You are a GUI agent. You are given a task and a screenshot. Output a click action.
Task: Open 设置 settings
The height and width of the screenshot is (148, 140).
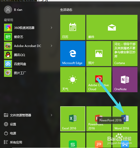[10, 124]
